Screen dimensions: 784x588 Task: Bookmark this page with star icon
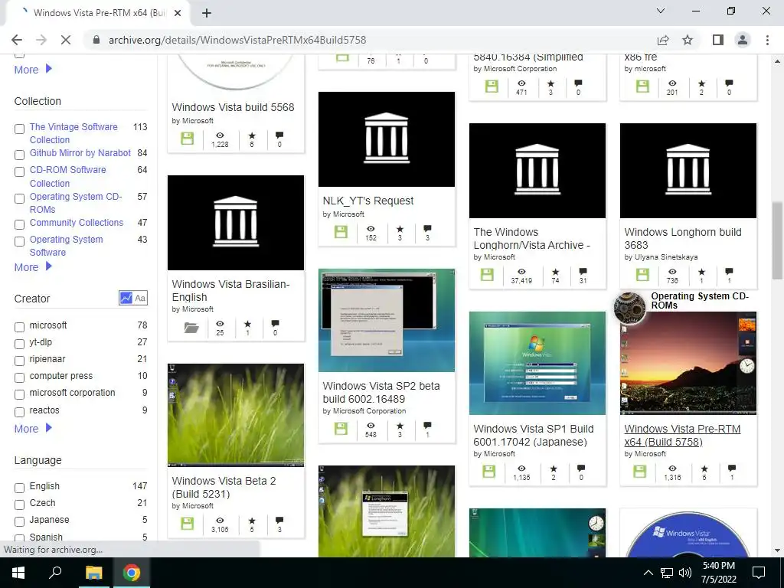pos(688,40)
